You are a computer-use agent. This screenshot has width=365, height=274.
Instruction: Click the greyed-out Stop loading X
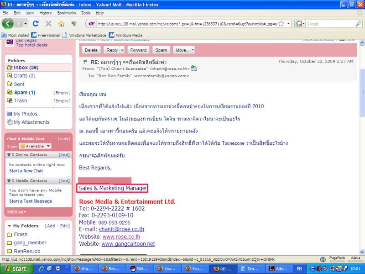point(48,24)
